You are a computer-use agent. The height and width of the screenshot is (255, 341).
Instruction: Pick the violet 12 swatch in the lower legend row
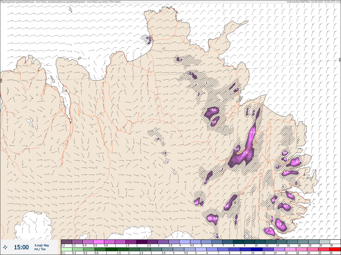(x=268, y=249)
